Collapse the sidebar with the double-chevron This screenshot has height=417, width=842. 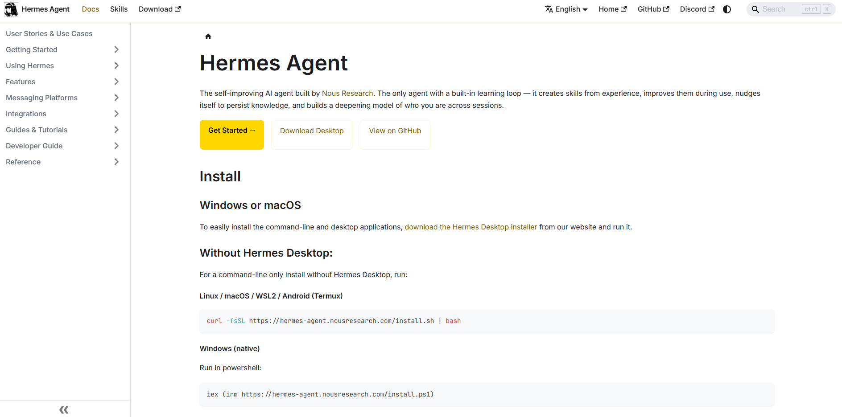[64, 409]
